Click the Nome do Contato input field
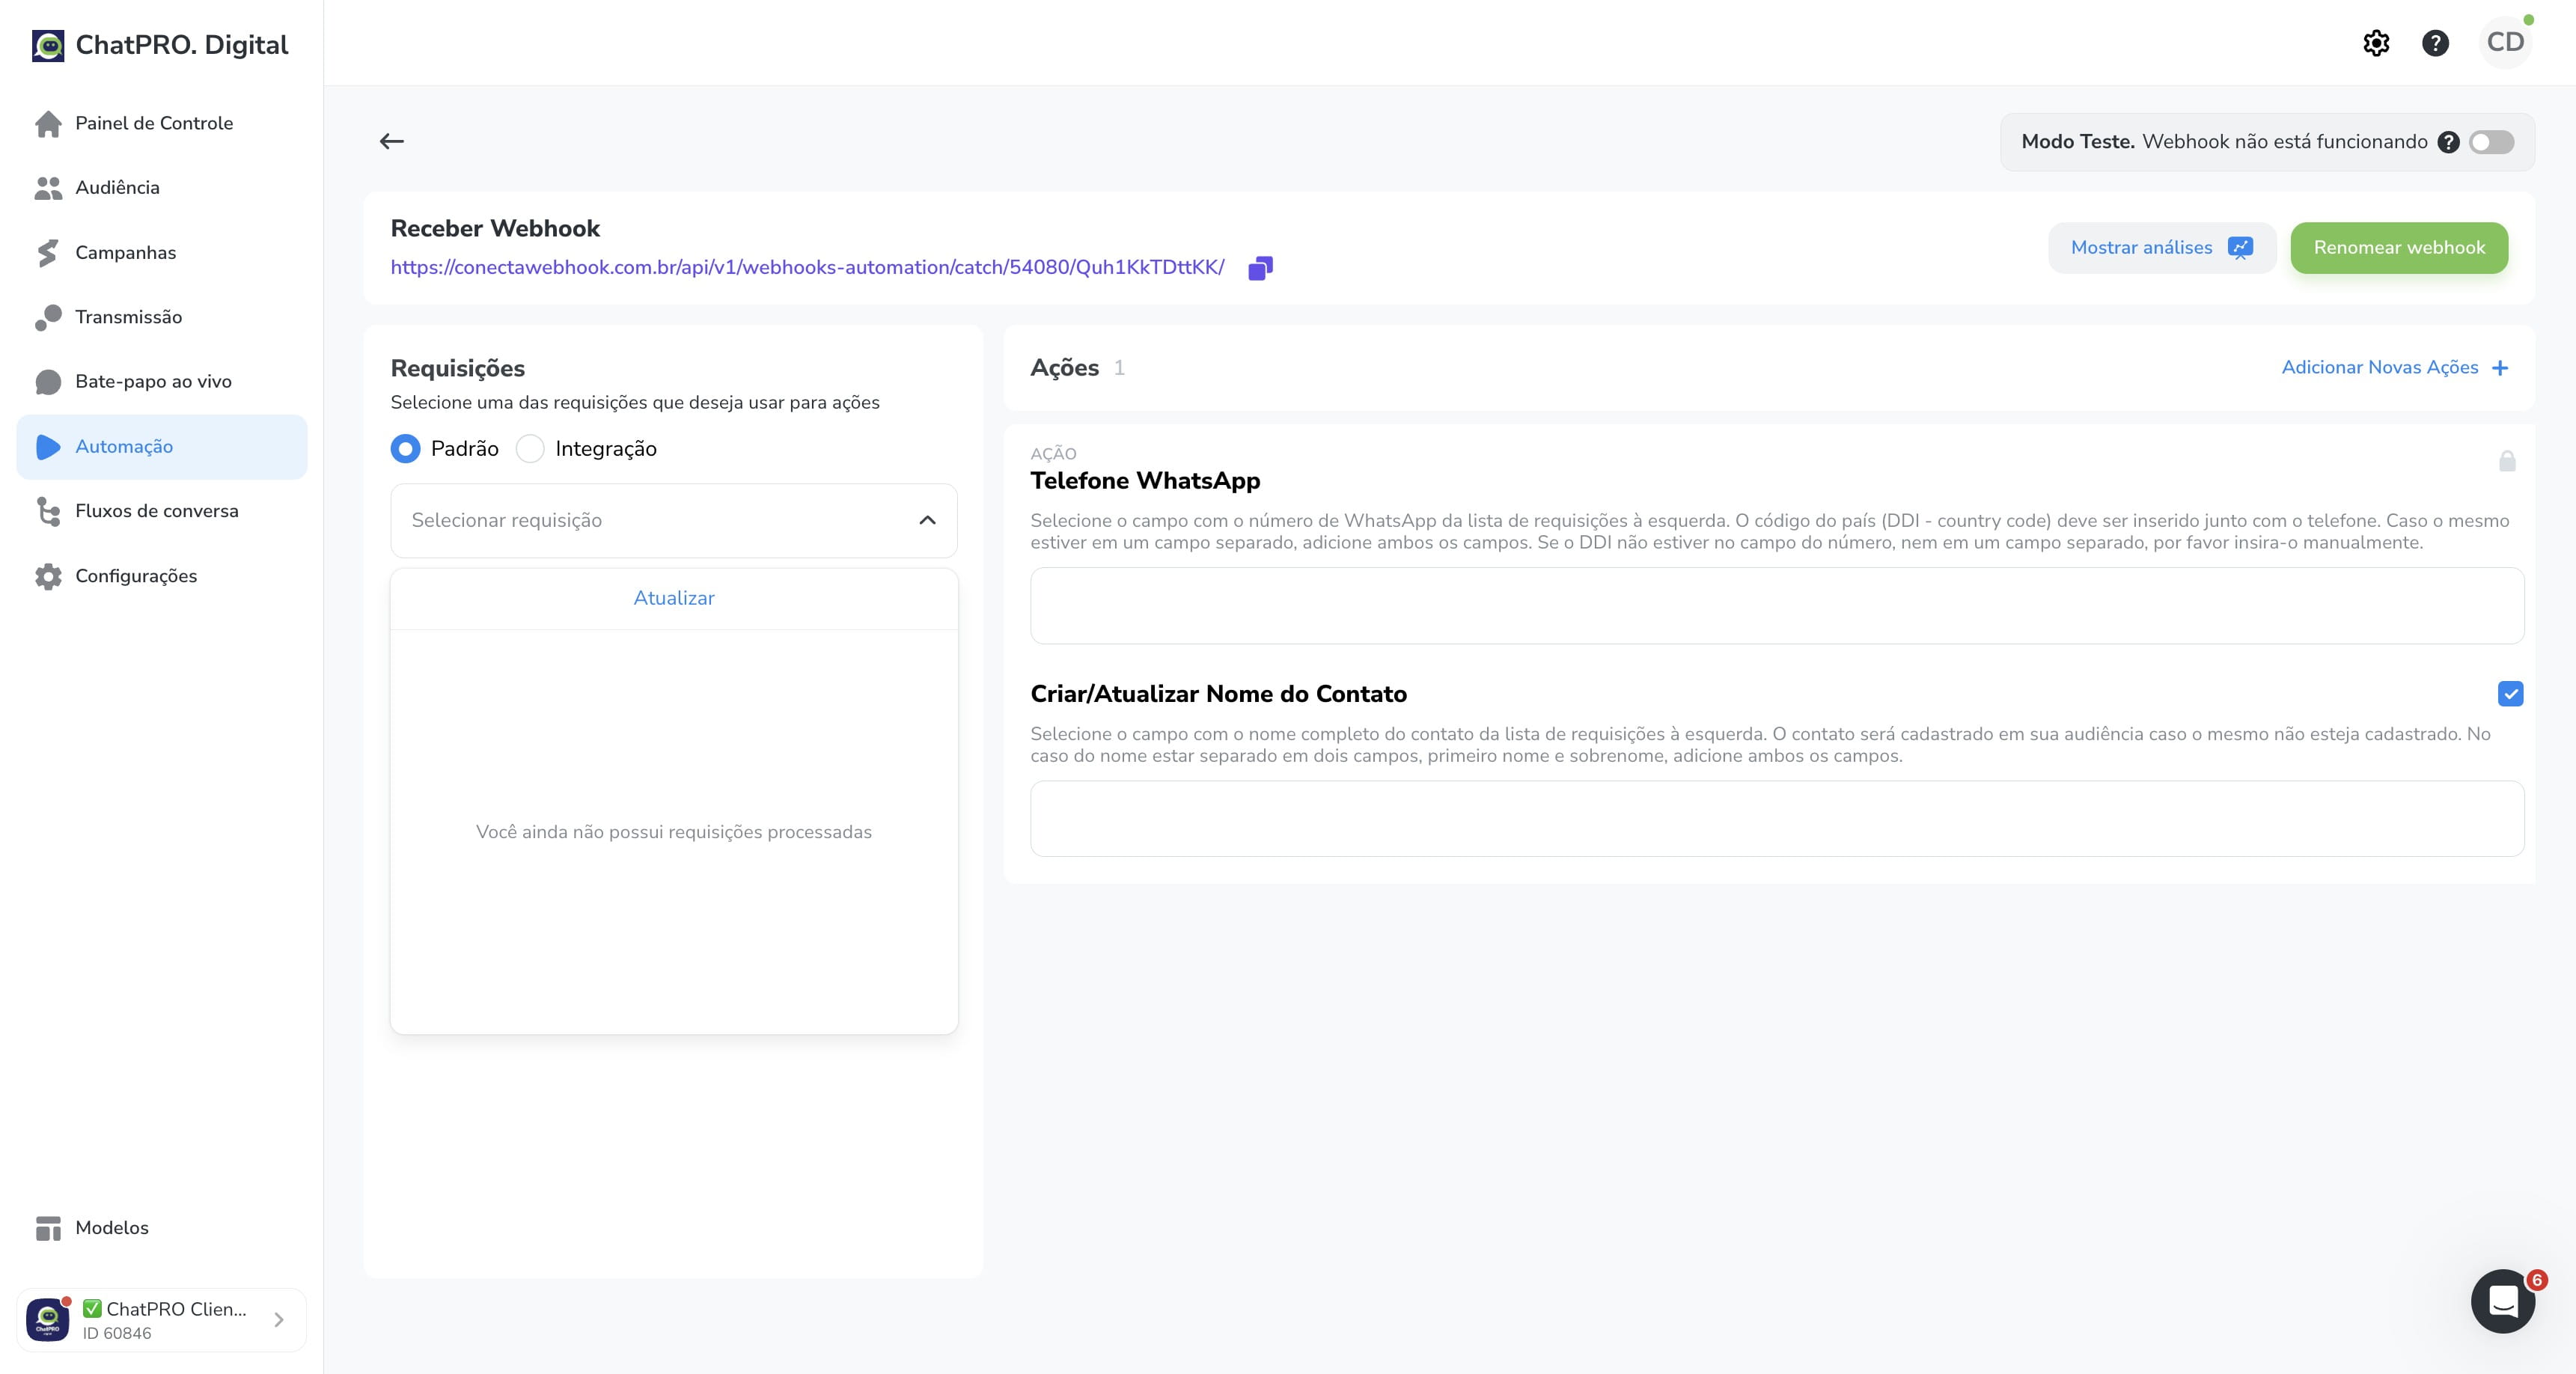Image resolution: width=2576 pixels, height=1374 pixels. coord(1777,819)
